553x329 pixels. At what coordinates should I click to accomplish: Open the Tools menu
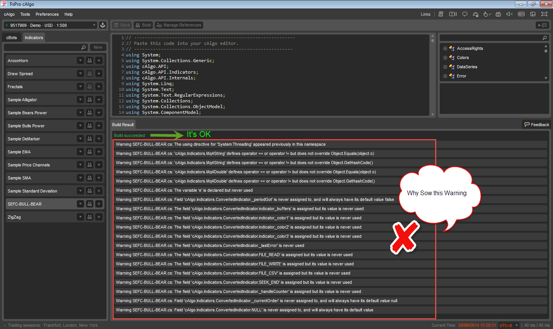25,14
